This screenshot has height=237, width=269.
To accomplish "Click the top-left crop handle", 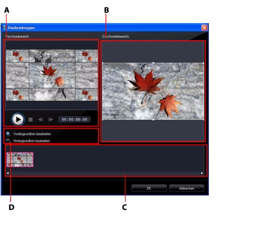I will (102, 63).
